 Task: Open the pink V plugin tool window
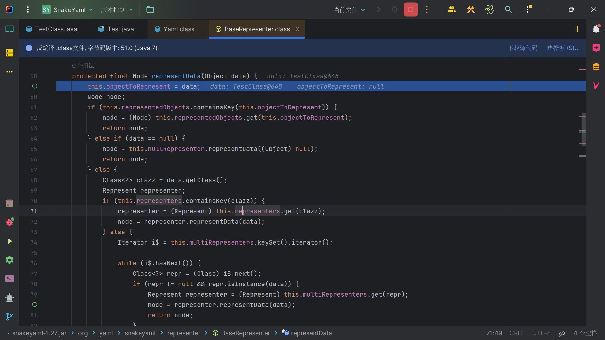[596, 85]
